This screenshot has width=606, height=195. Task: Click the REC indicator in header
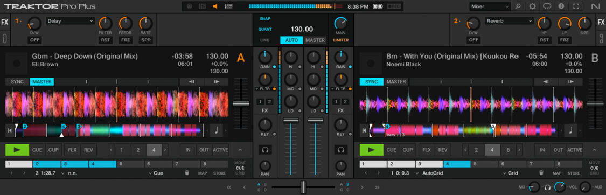click(394, 6)
